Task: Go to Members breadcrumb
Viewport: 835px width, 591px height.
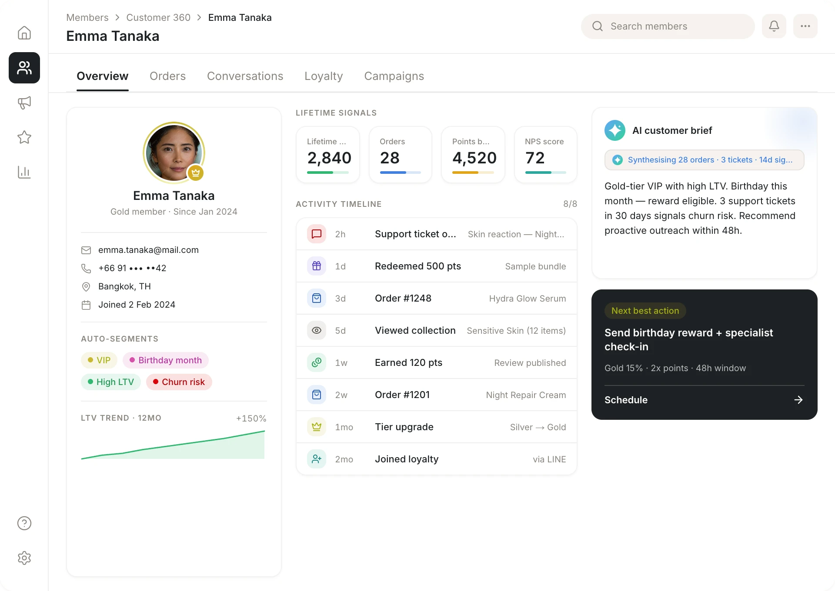Action: [x=87, y=17]
